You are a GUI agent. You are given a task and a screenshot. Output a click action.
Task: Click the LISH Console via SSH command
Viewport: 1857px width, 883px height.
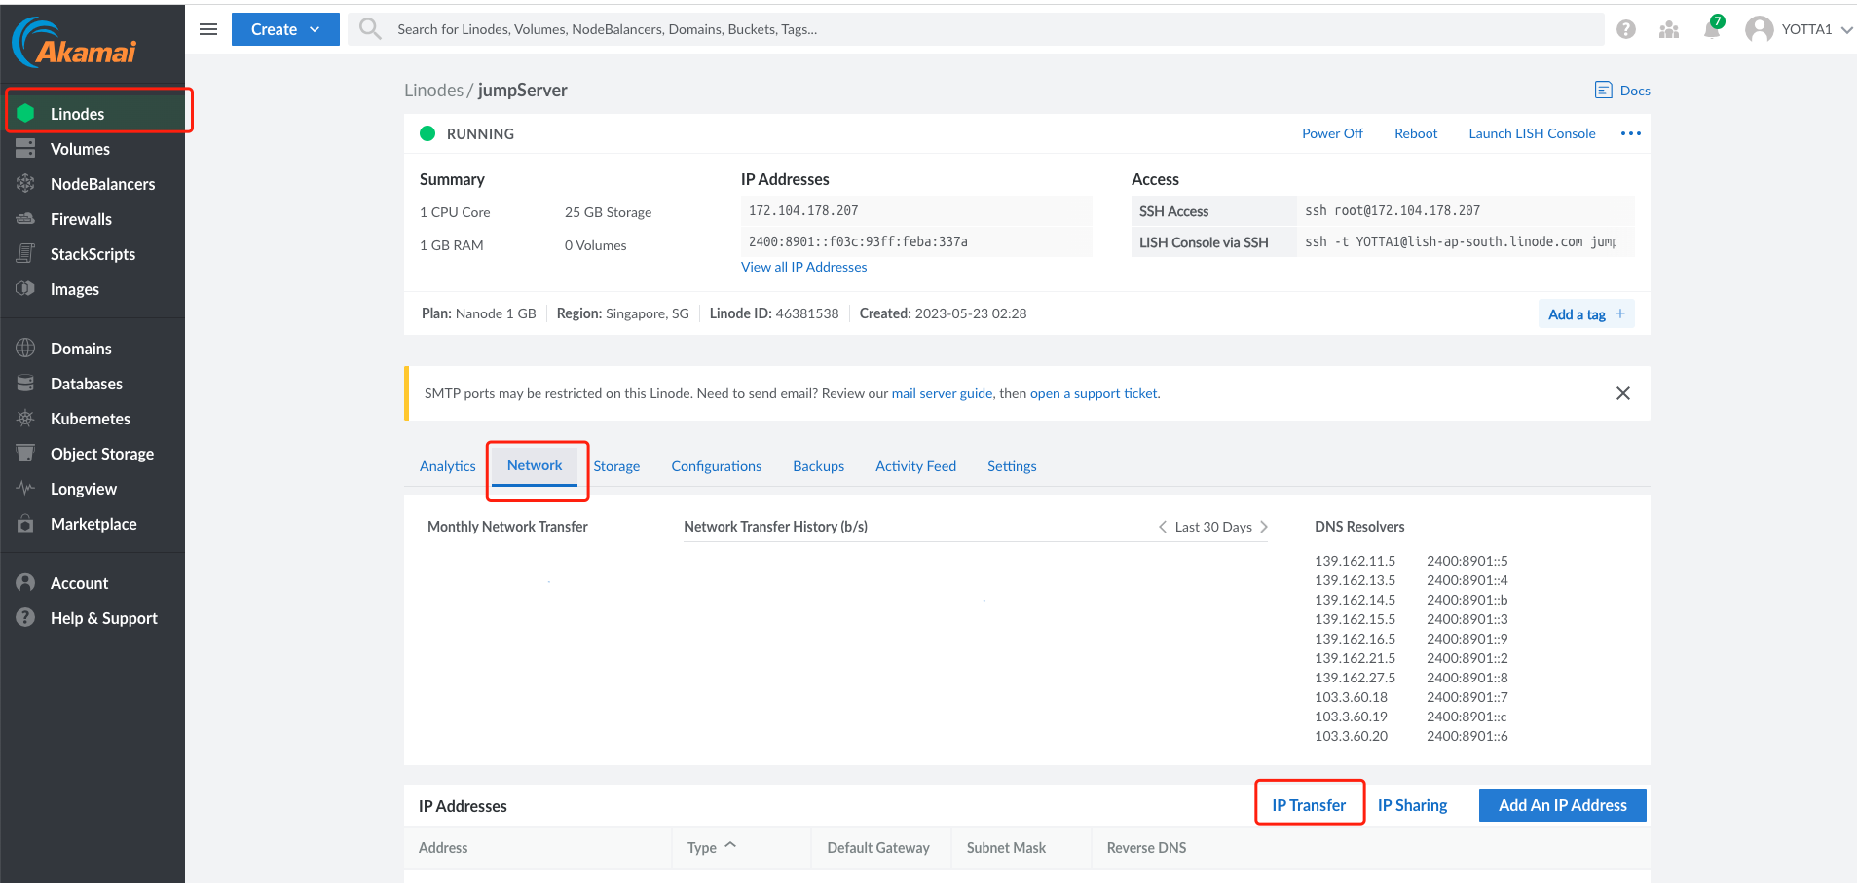click(1466, 241)
